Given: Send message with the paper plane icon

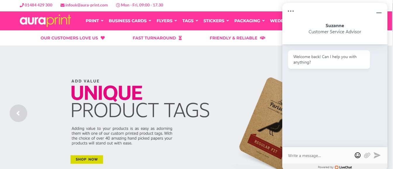Looking at the screenshot, I should [x=377, y=155].
